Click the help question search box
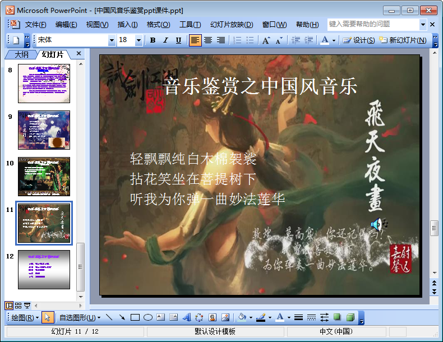The width and height of the screenshot is (443, 342). [x=373, y=24]
